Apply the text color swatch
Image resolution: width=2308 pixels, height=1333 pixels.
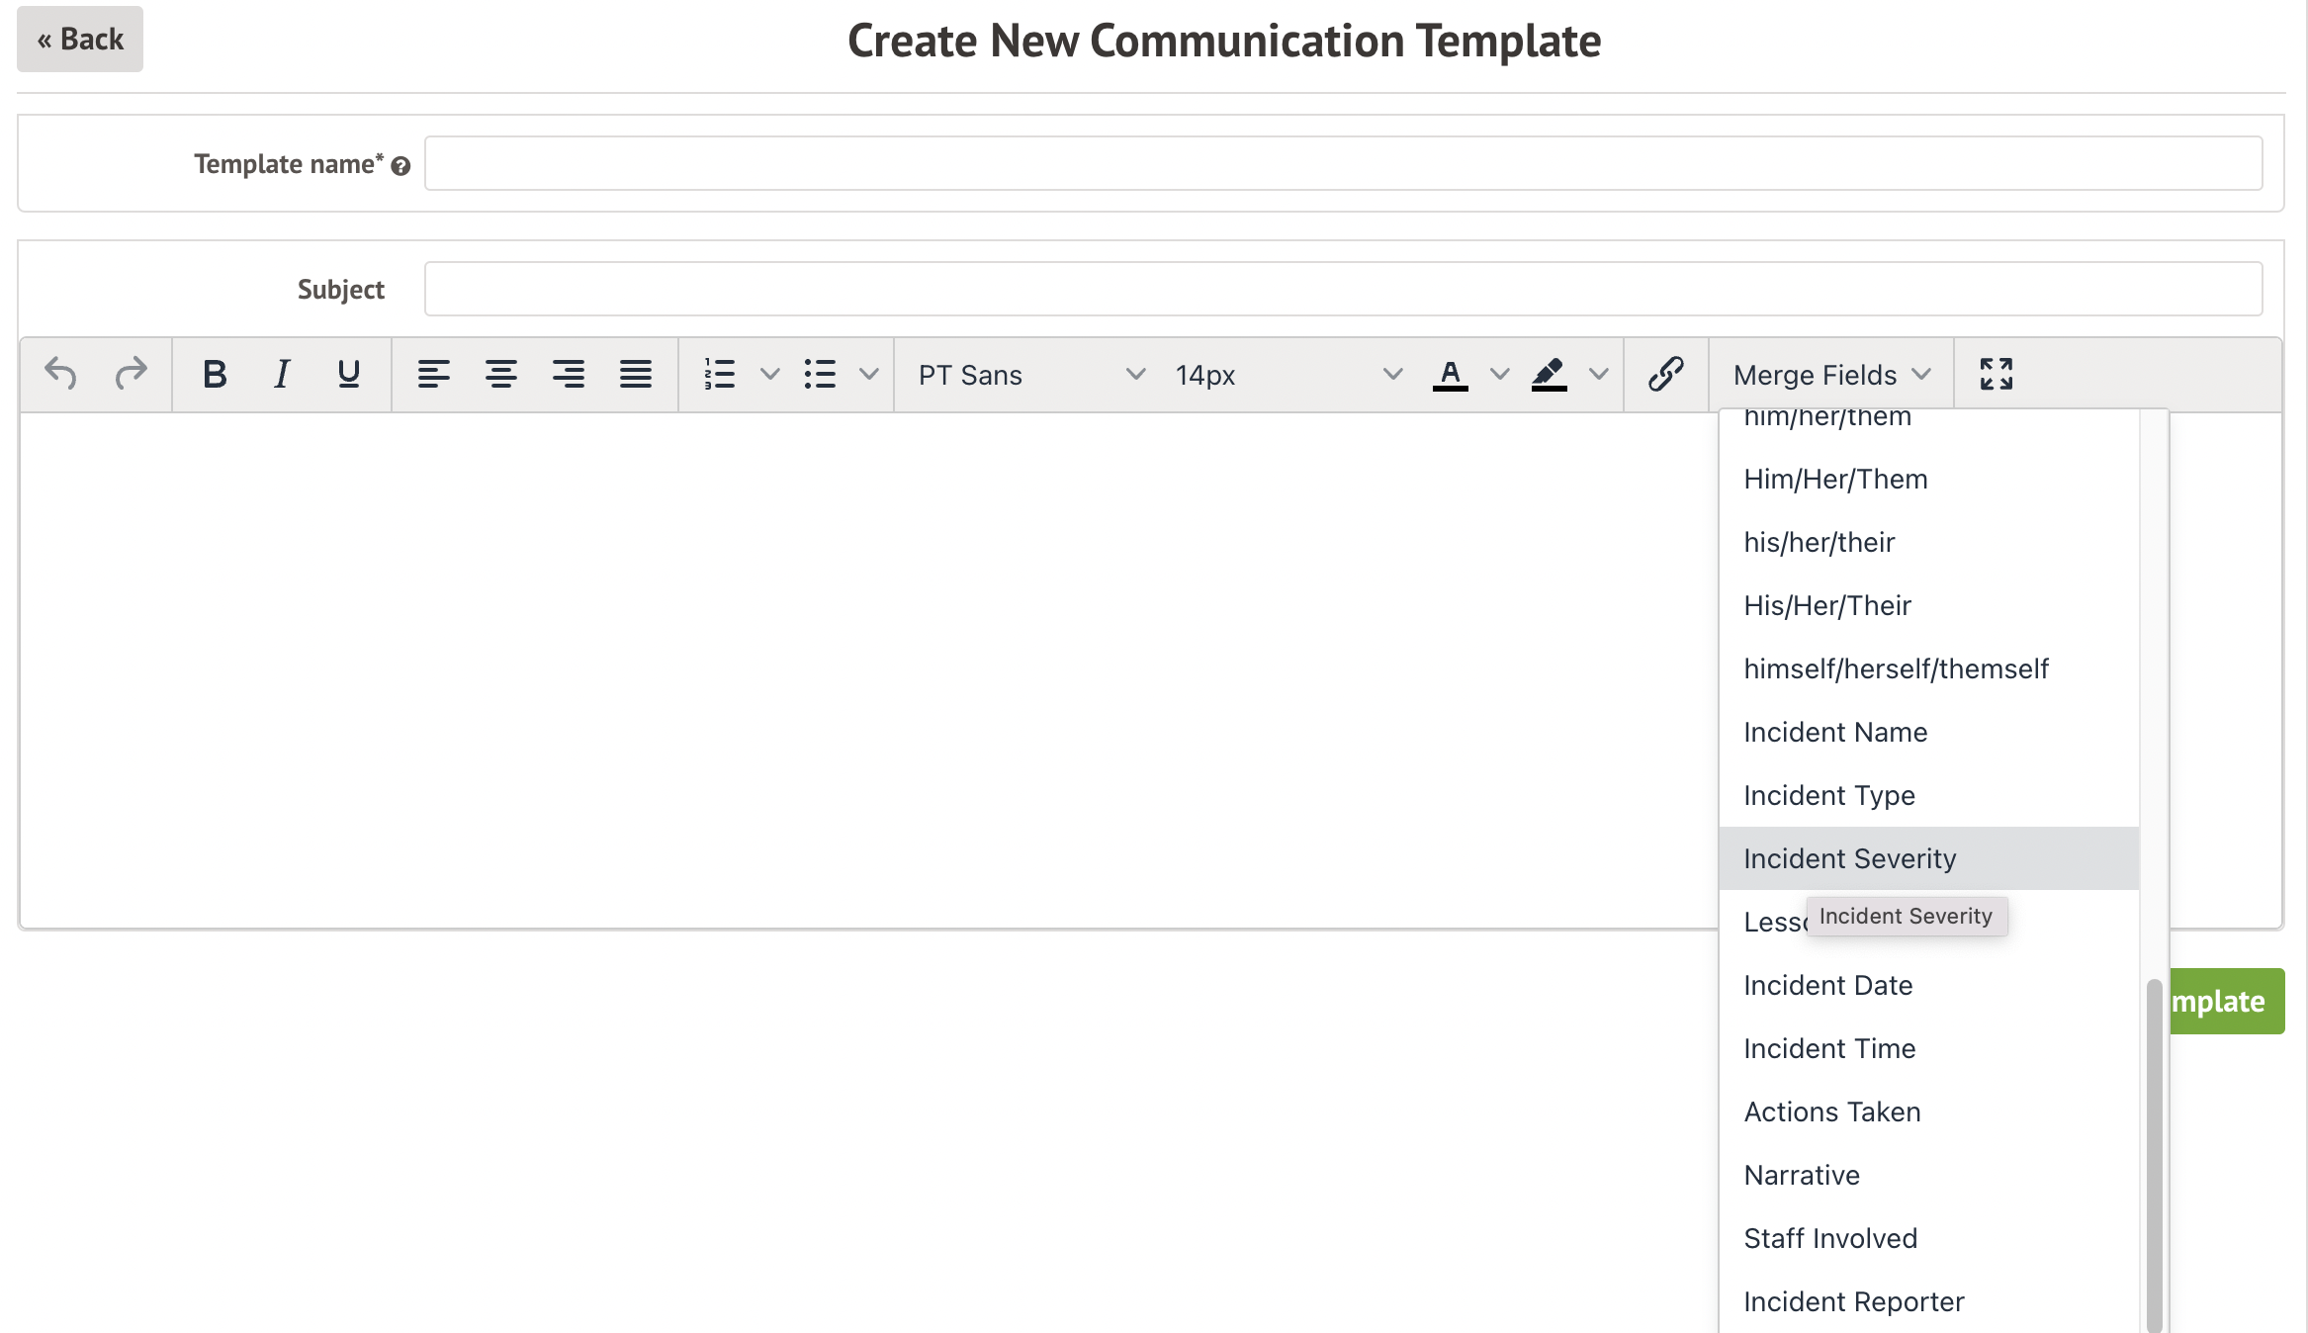[x=1450, y=374]
